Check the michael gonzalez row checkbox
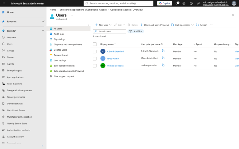 [95, 66]
